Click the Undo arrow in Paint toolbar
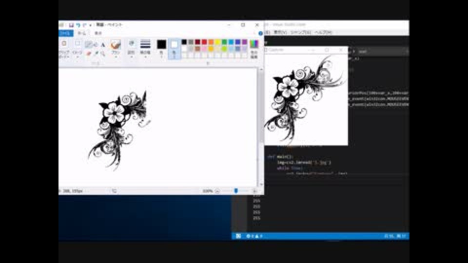This screenshot has width=468, height=263. click(78, 25)
